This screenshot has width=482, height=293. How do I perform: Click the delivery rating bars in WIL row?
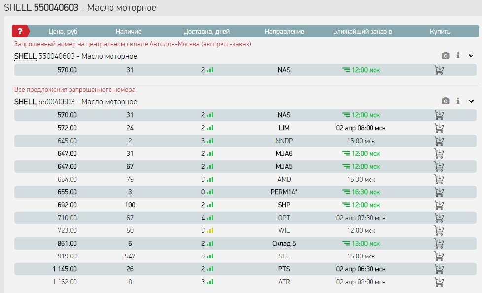[x=210, y=230]
